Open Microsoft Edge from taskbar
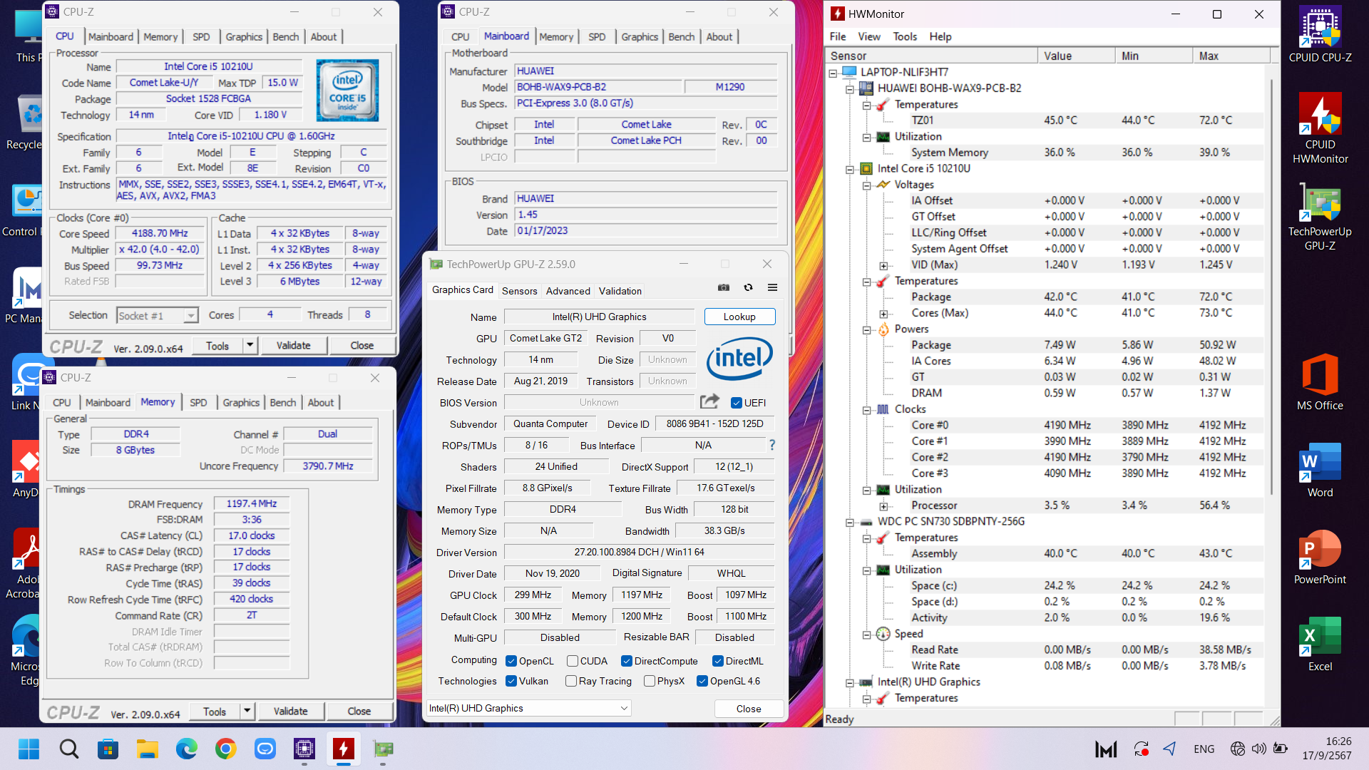Image resolution: width=1369 pixels, height=770 pixels. point(186,749)
